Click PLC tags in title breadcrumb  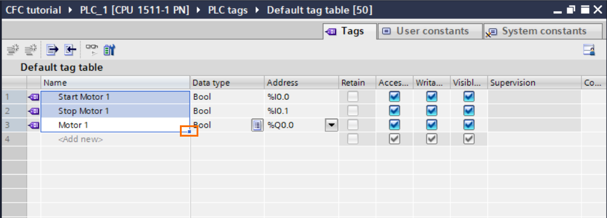pos(228,10)
